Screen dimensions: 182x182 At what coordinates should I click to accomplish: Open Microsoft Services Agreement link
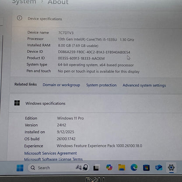(x=50, y=153)
